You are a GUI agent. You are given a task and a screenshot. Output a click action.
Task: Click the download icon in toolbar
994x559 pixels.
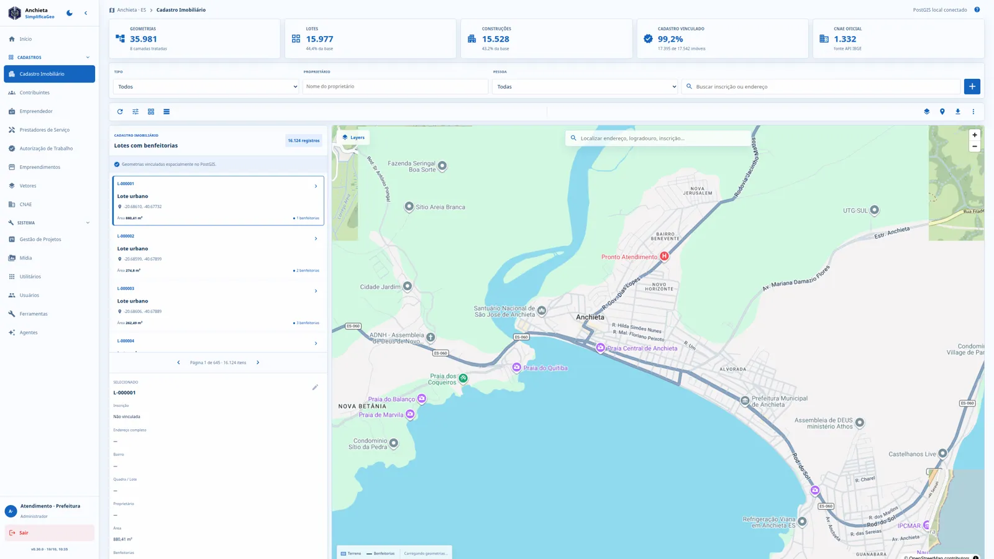click(957, 112)
